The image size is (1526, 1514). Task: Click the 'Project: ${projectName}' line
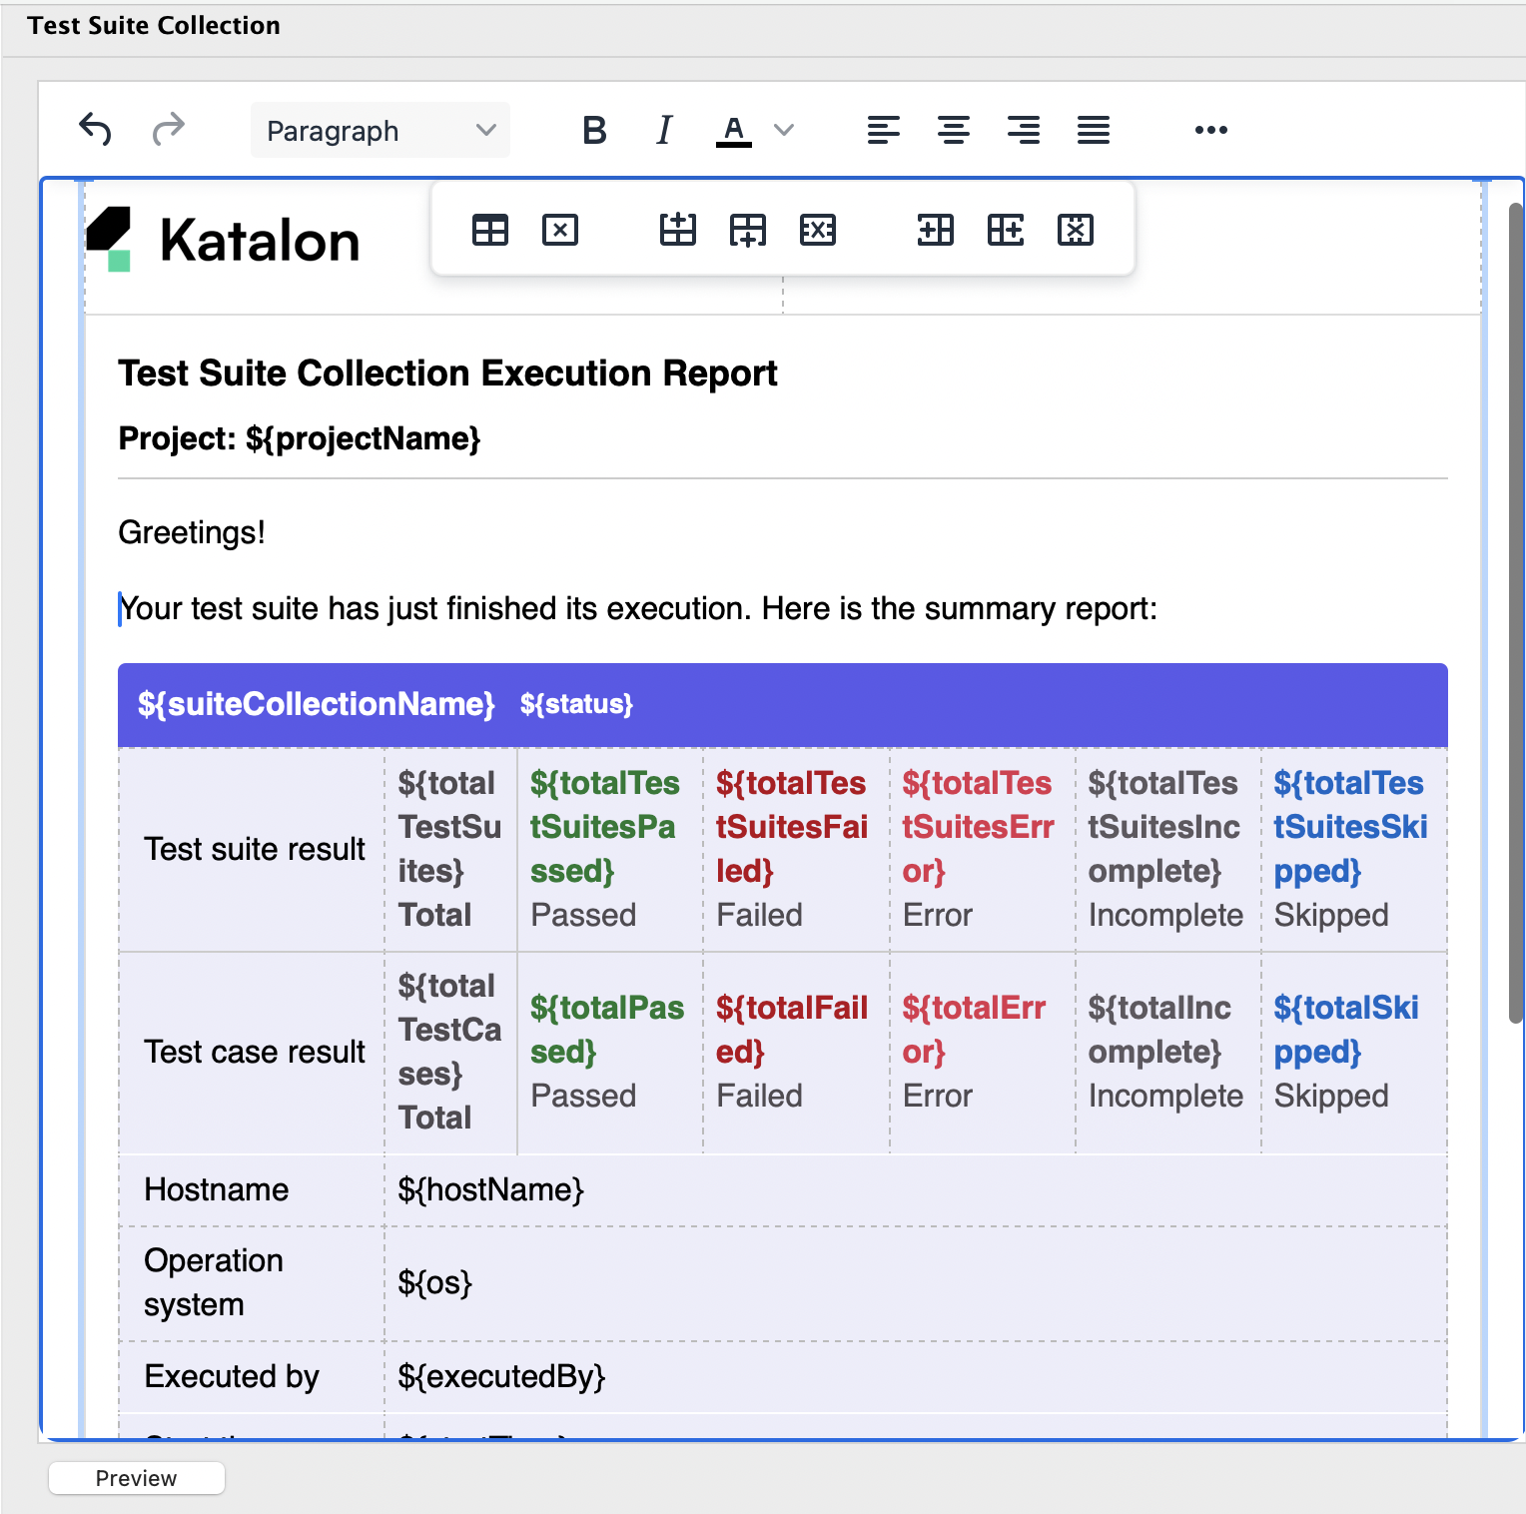[x=300, y=438]
